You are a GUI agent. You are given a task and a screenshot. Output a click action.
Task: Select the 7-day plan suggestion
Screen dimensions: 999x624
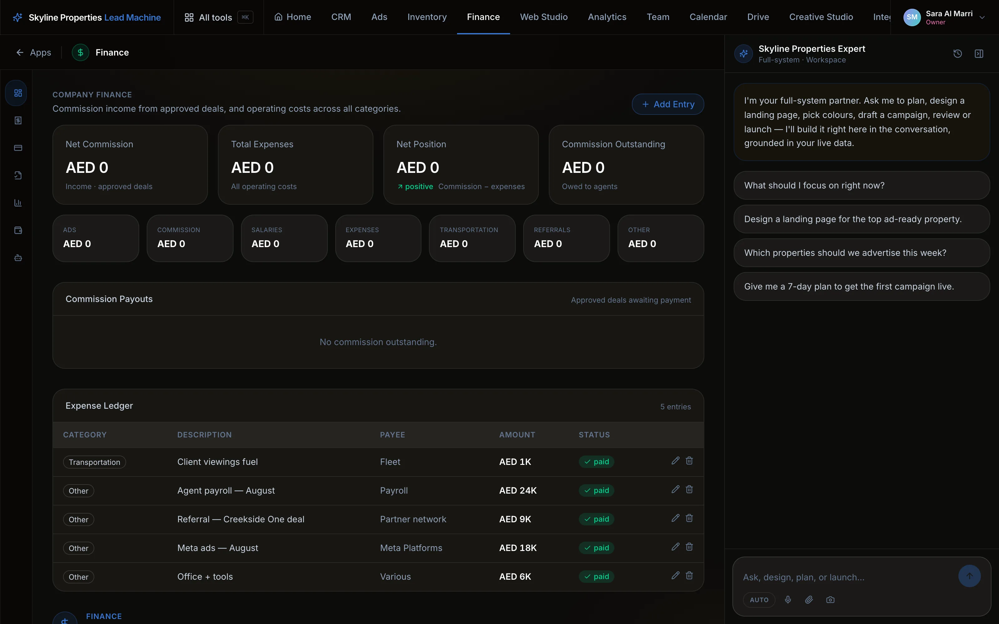[862, 286]
